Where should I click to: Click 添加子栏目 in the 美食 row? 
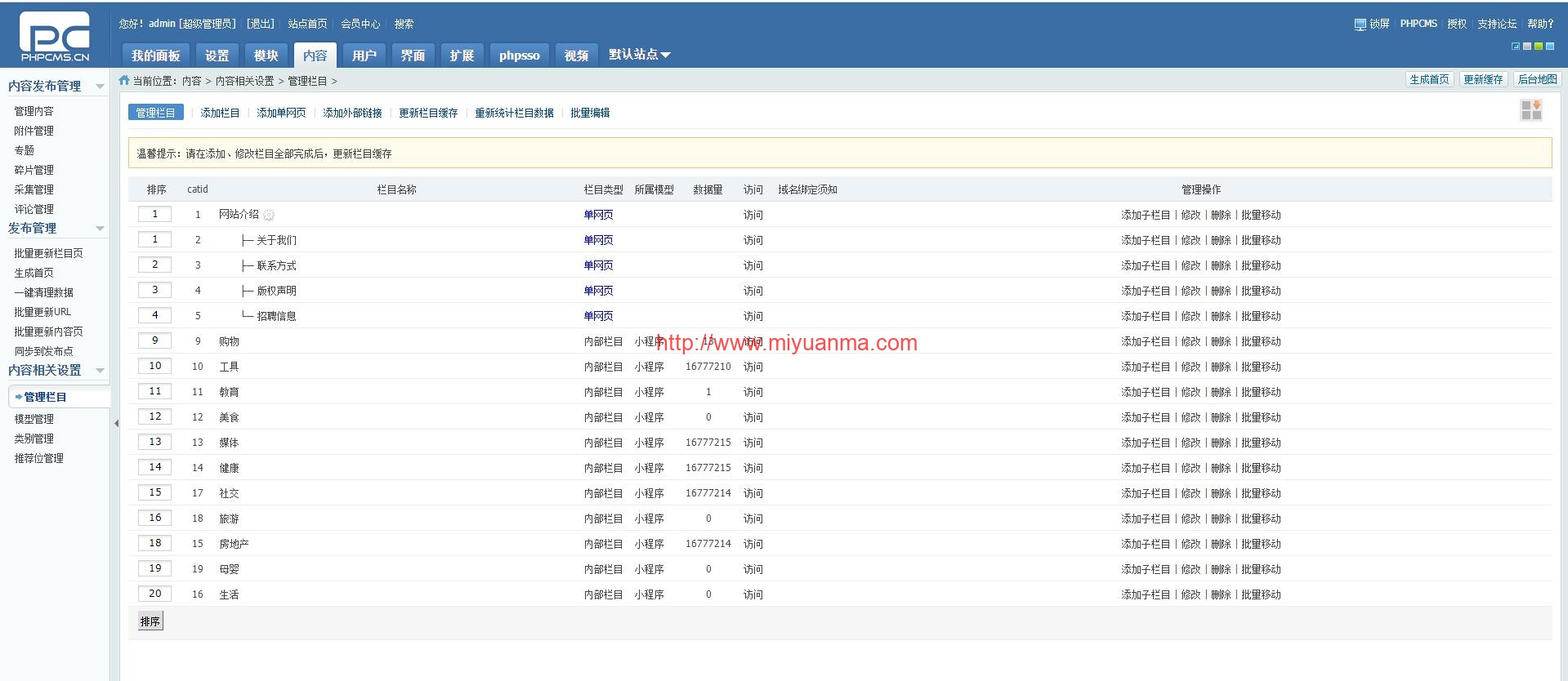pyautogui.click(x=1146, y=417)
